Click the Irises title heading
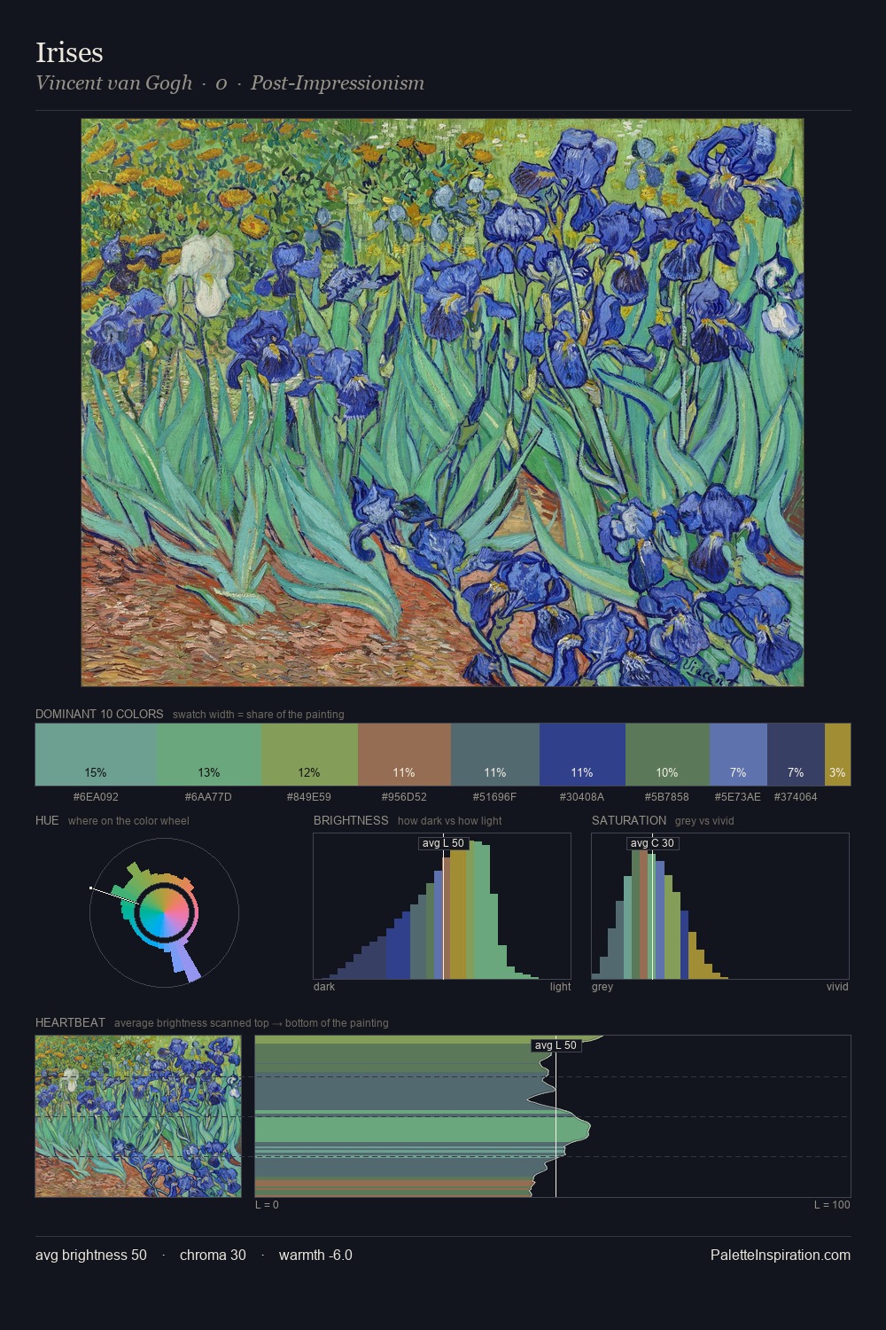886x1330 pixels. (x=69, y=52)
